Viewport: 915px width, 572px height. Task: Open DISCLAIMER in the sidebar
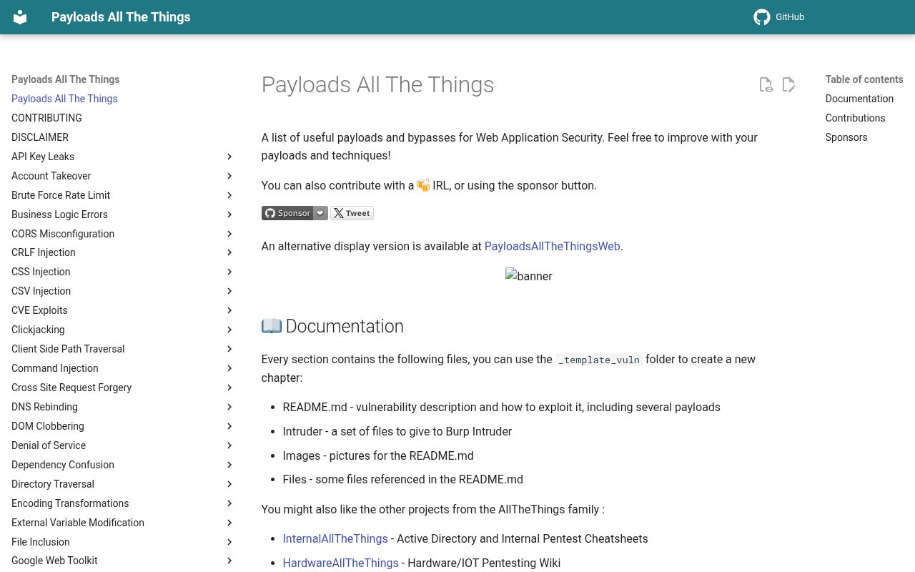click(40, 137)
